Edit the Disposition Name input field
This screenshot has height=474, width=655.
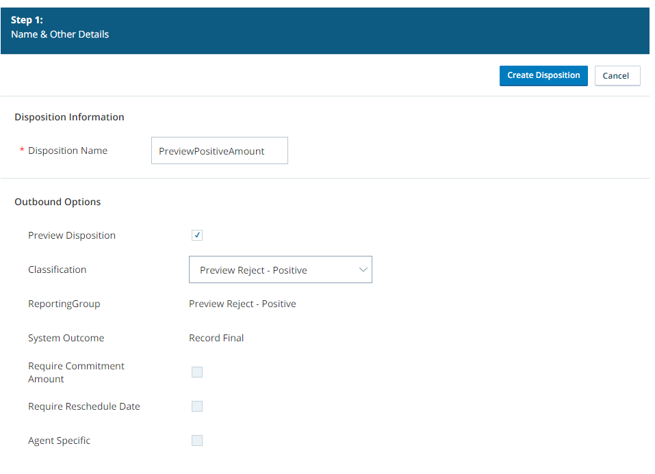coord(219,150)
